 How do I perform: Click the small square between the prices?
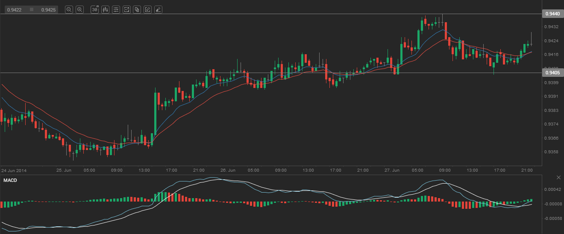point(31,9)
